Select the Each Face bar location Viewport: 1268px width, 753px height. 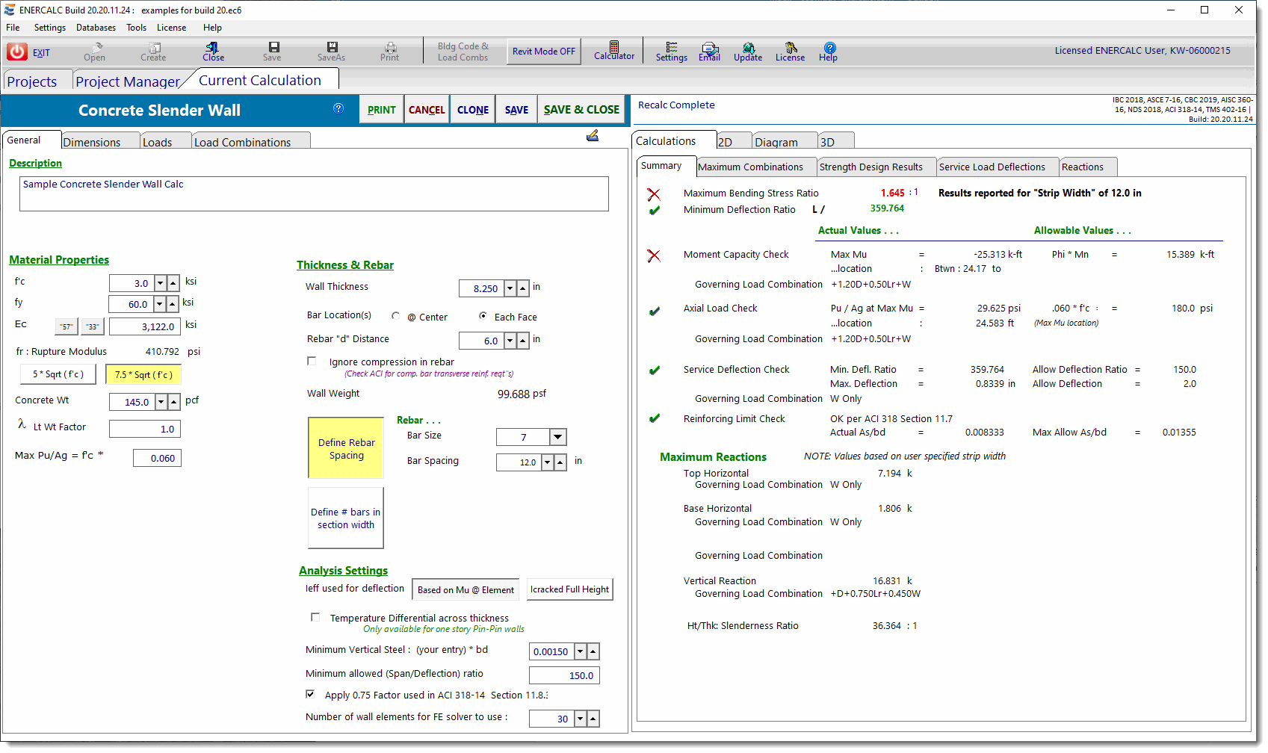tap(483, 316)
